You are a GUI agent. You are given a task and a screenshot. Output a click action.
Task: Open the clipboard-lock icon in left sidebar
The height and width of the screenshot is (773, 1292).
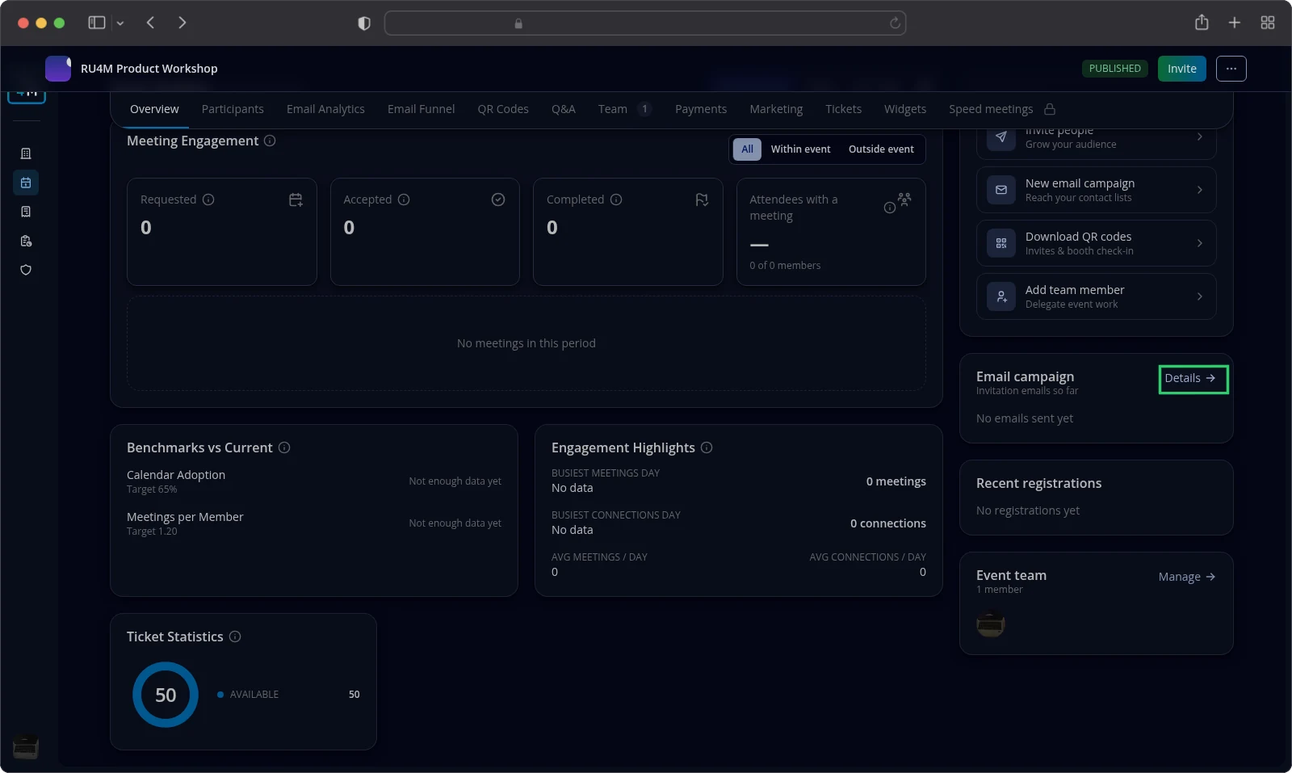coord(26,241)
